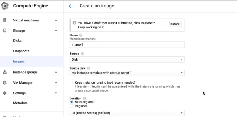Open the us (United States) location dropdown
Image resolution: width=237 pixels, height=117 pixels.
[x=127, y=113]
